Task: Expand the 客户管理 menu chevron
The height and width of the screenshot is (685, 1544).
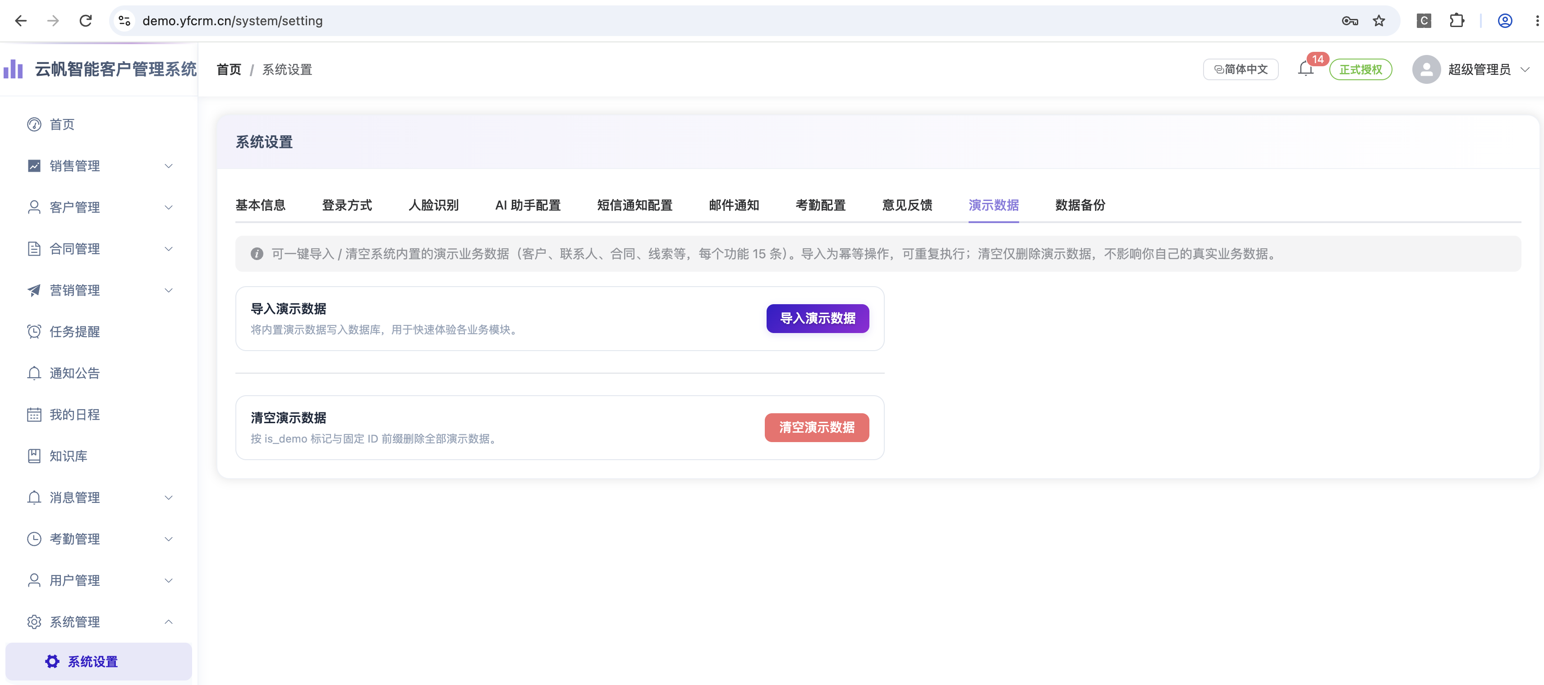Action: 169,207
